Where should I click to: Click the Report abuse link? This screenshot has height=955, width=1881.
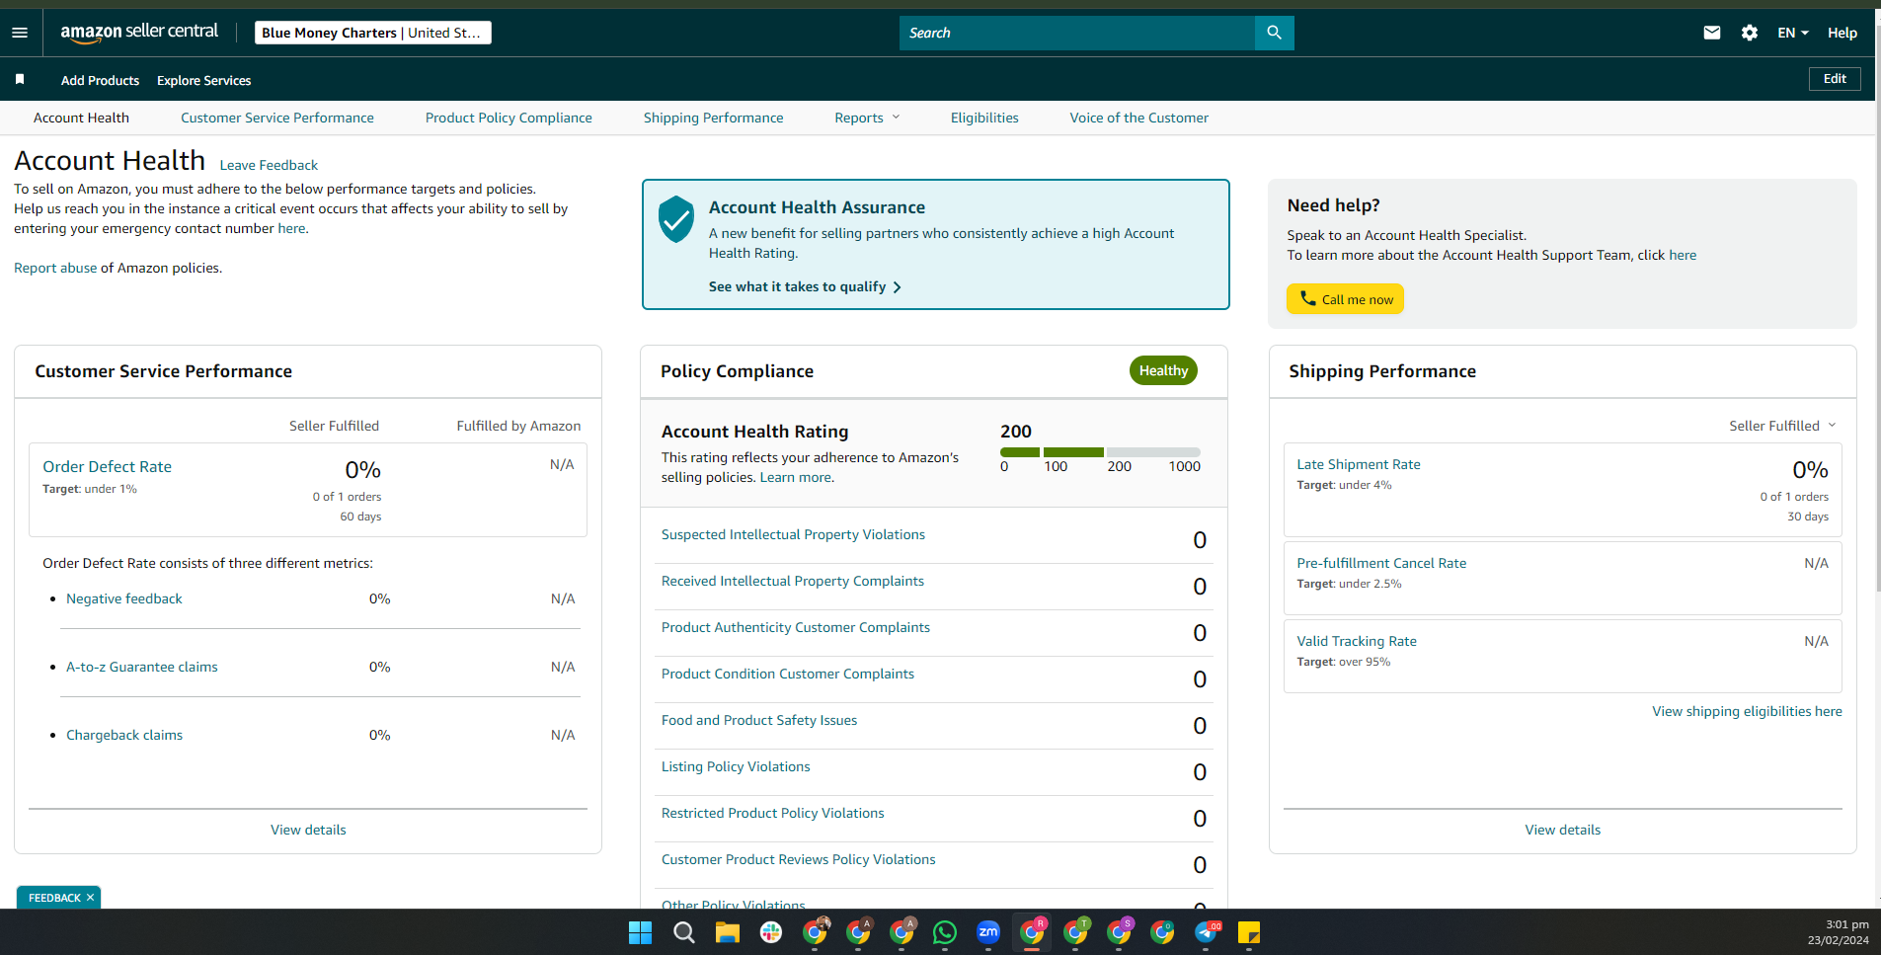(55, 268)
